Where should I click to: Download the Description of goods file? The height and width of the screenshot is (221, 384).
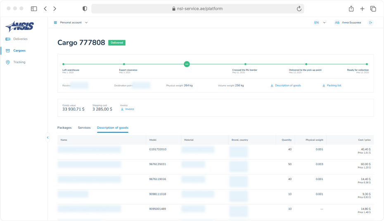(286, 85)
